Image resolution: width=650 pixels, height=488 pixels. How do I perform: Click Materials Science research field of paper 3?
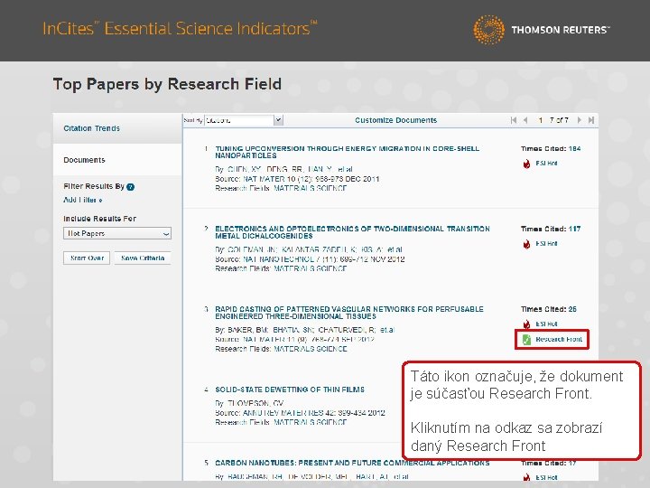point(310,349)
